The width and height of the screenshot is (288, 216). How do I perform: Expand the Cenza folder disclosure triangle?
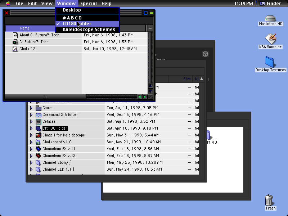point(31,108)
